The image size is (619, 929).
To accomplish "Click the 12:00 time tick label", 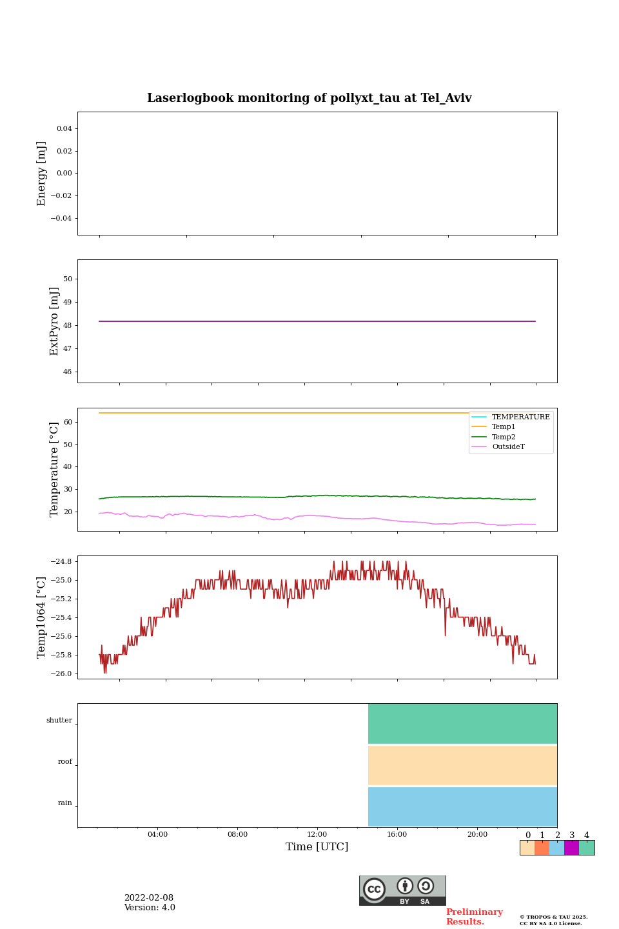I will (317, 834).
